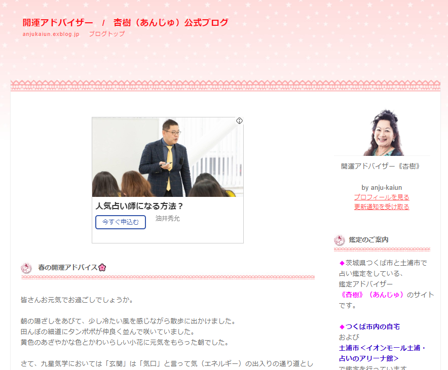The width and height of the screenshot is (448, 370).
Task: Open the ad photo of the lecturer
Action: 168,157
